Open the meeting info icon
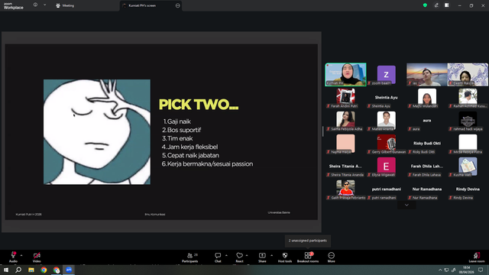Screen dimensions: 489x275 35,5
